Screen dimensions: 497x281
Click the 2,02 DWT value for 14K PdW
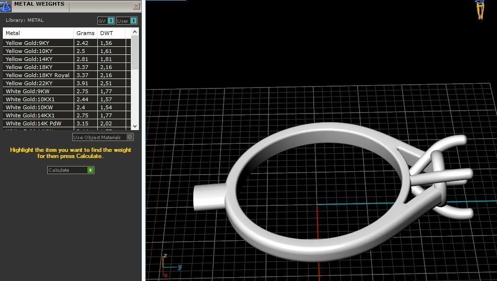pos(106,123)
